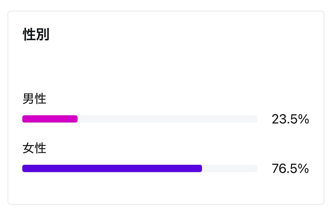Viewport: 335px width, 212px height.
Task: Click the 性別 card heading
Action: coord(36,34)
